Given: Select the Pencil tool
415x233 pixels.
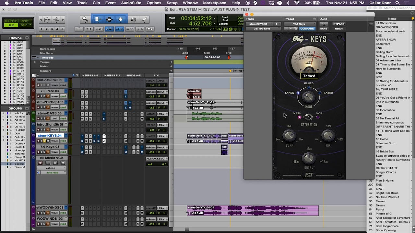Looking at the screenshot, I should [x=145, y=19].
